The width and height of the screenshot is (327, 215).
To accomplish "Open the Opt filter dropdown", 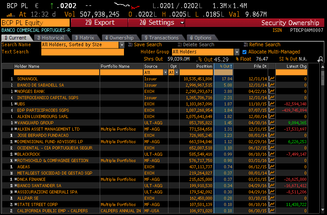I will 177,73.
